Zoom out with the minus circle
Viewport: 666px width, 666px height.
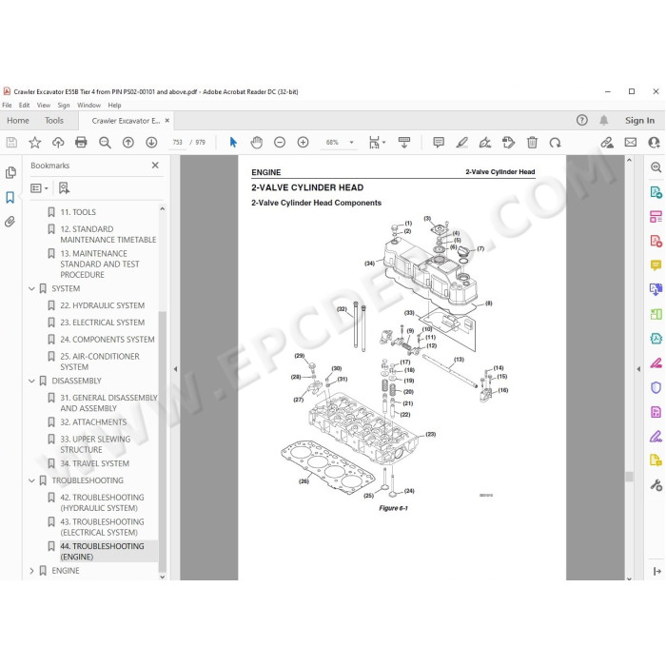[x=280, y=143]
